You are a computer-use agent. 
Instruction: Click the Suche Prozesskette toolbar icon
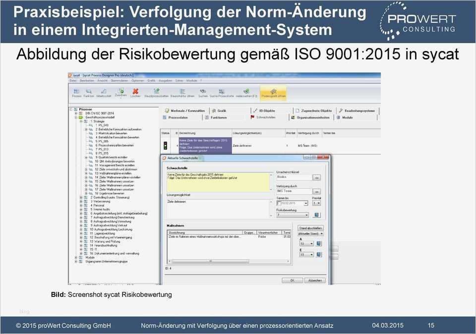[222, 91]
